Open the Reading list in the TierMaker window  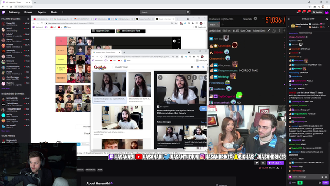(x=200, y=27)
